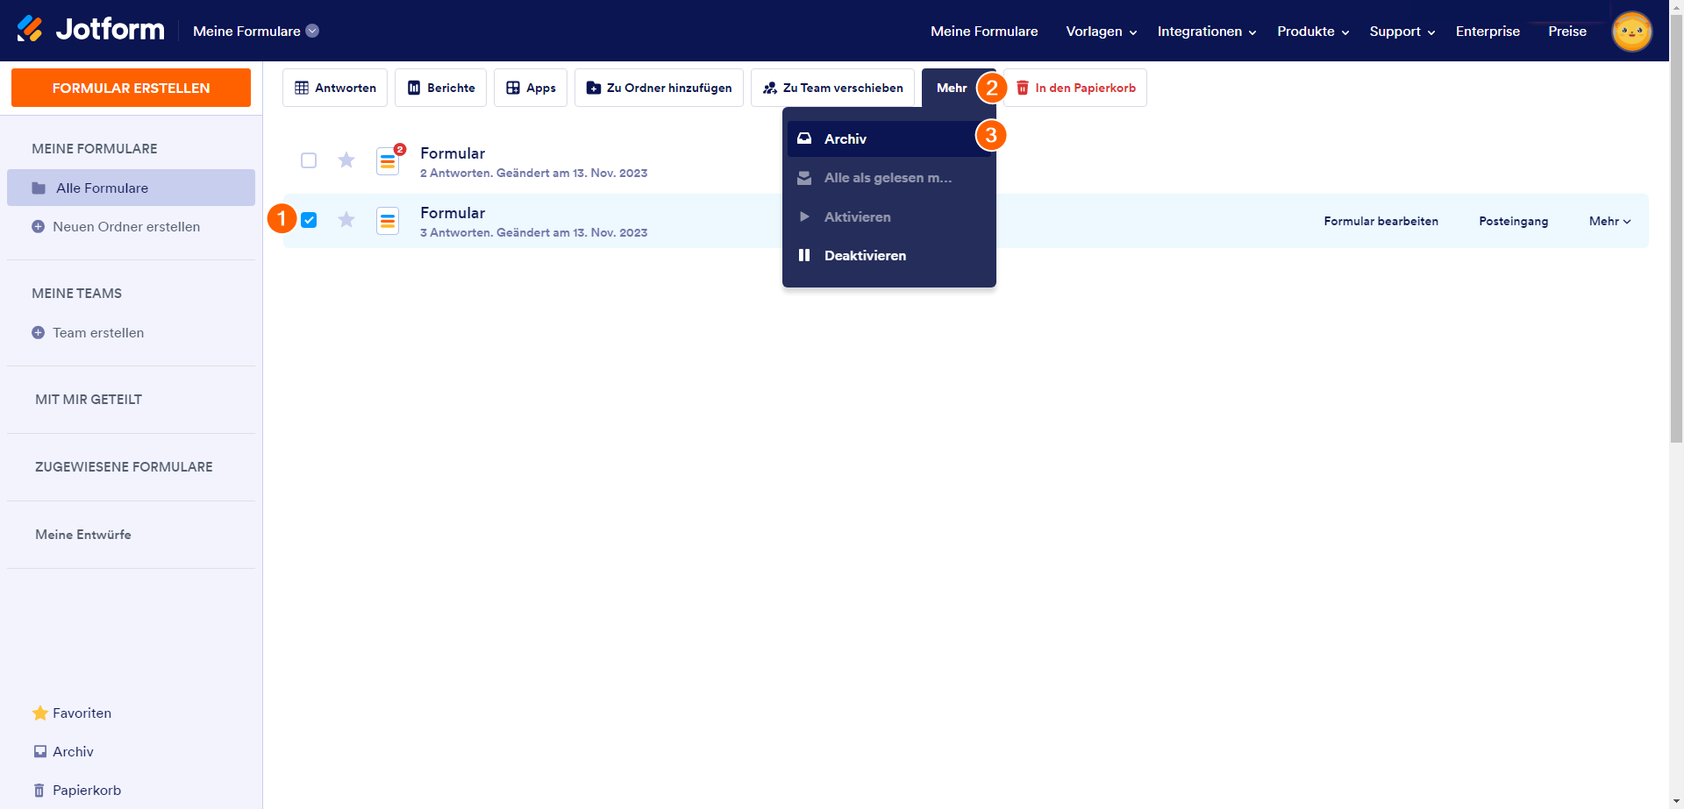1684x809 pixels.
Task: Expand the row's Mehr dropdown
Action: (x=1609, y=221)
